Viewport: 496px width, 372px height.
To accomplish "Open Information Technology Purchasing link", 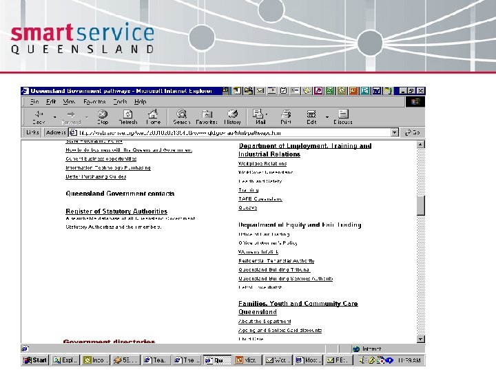I will coord(108,167).
